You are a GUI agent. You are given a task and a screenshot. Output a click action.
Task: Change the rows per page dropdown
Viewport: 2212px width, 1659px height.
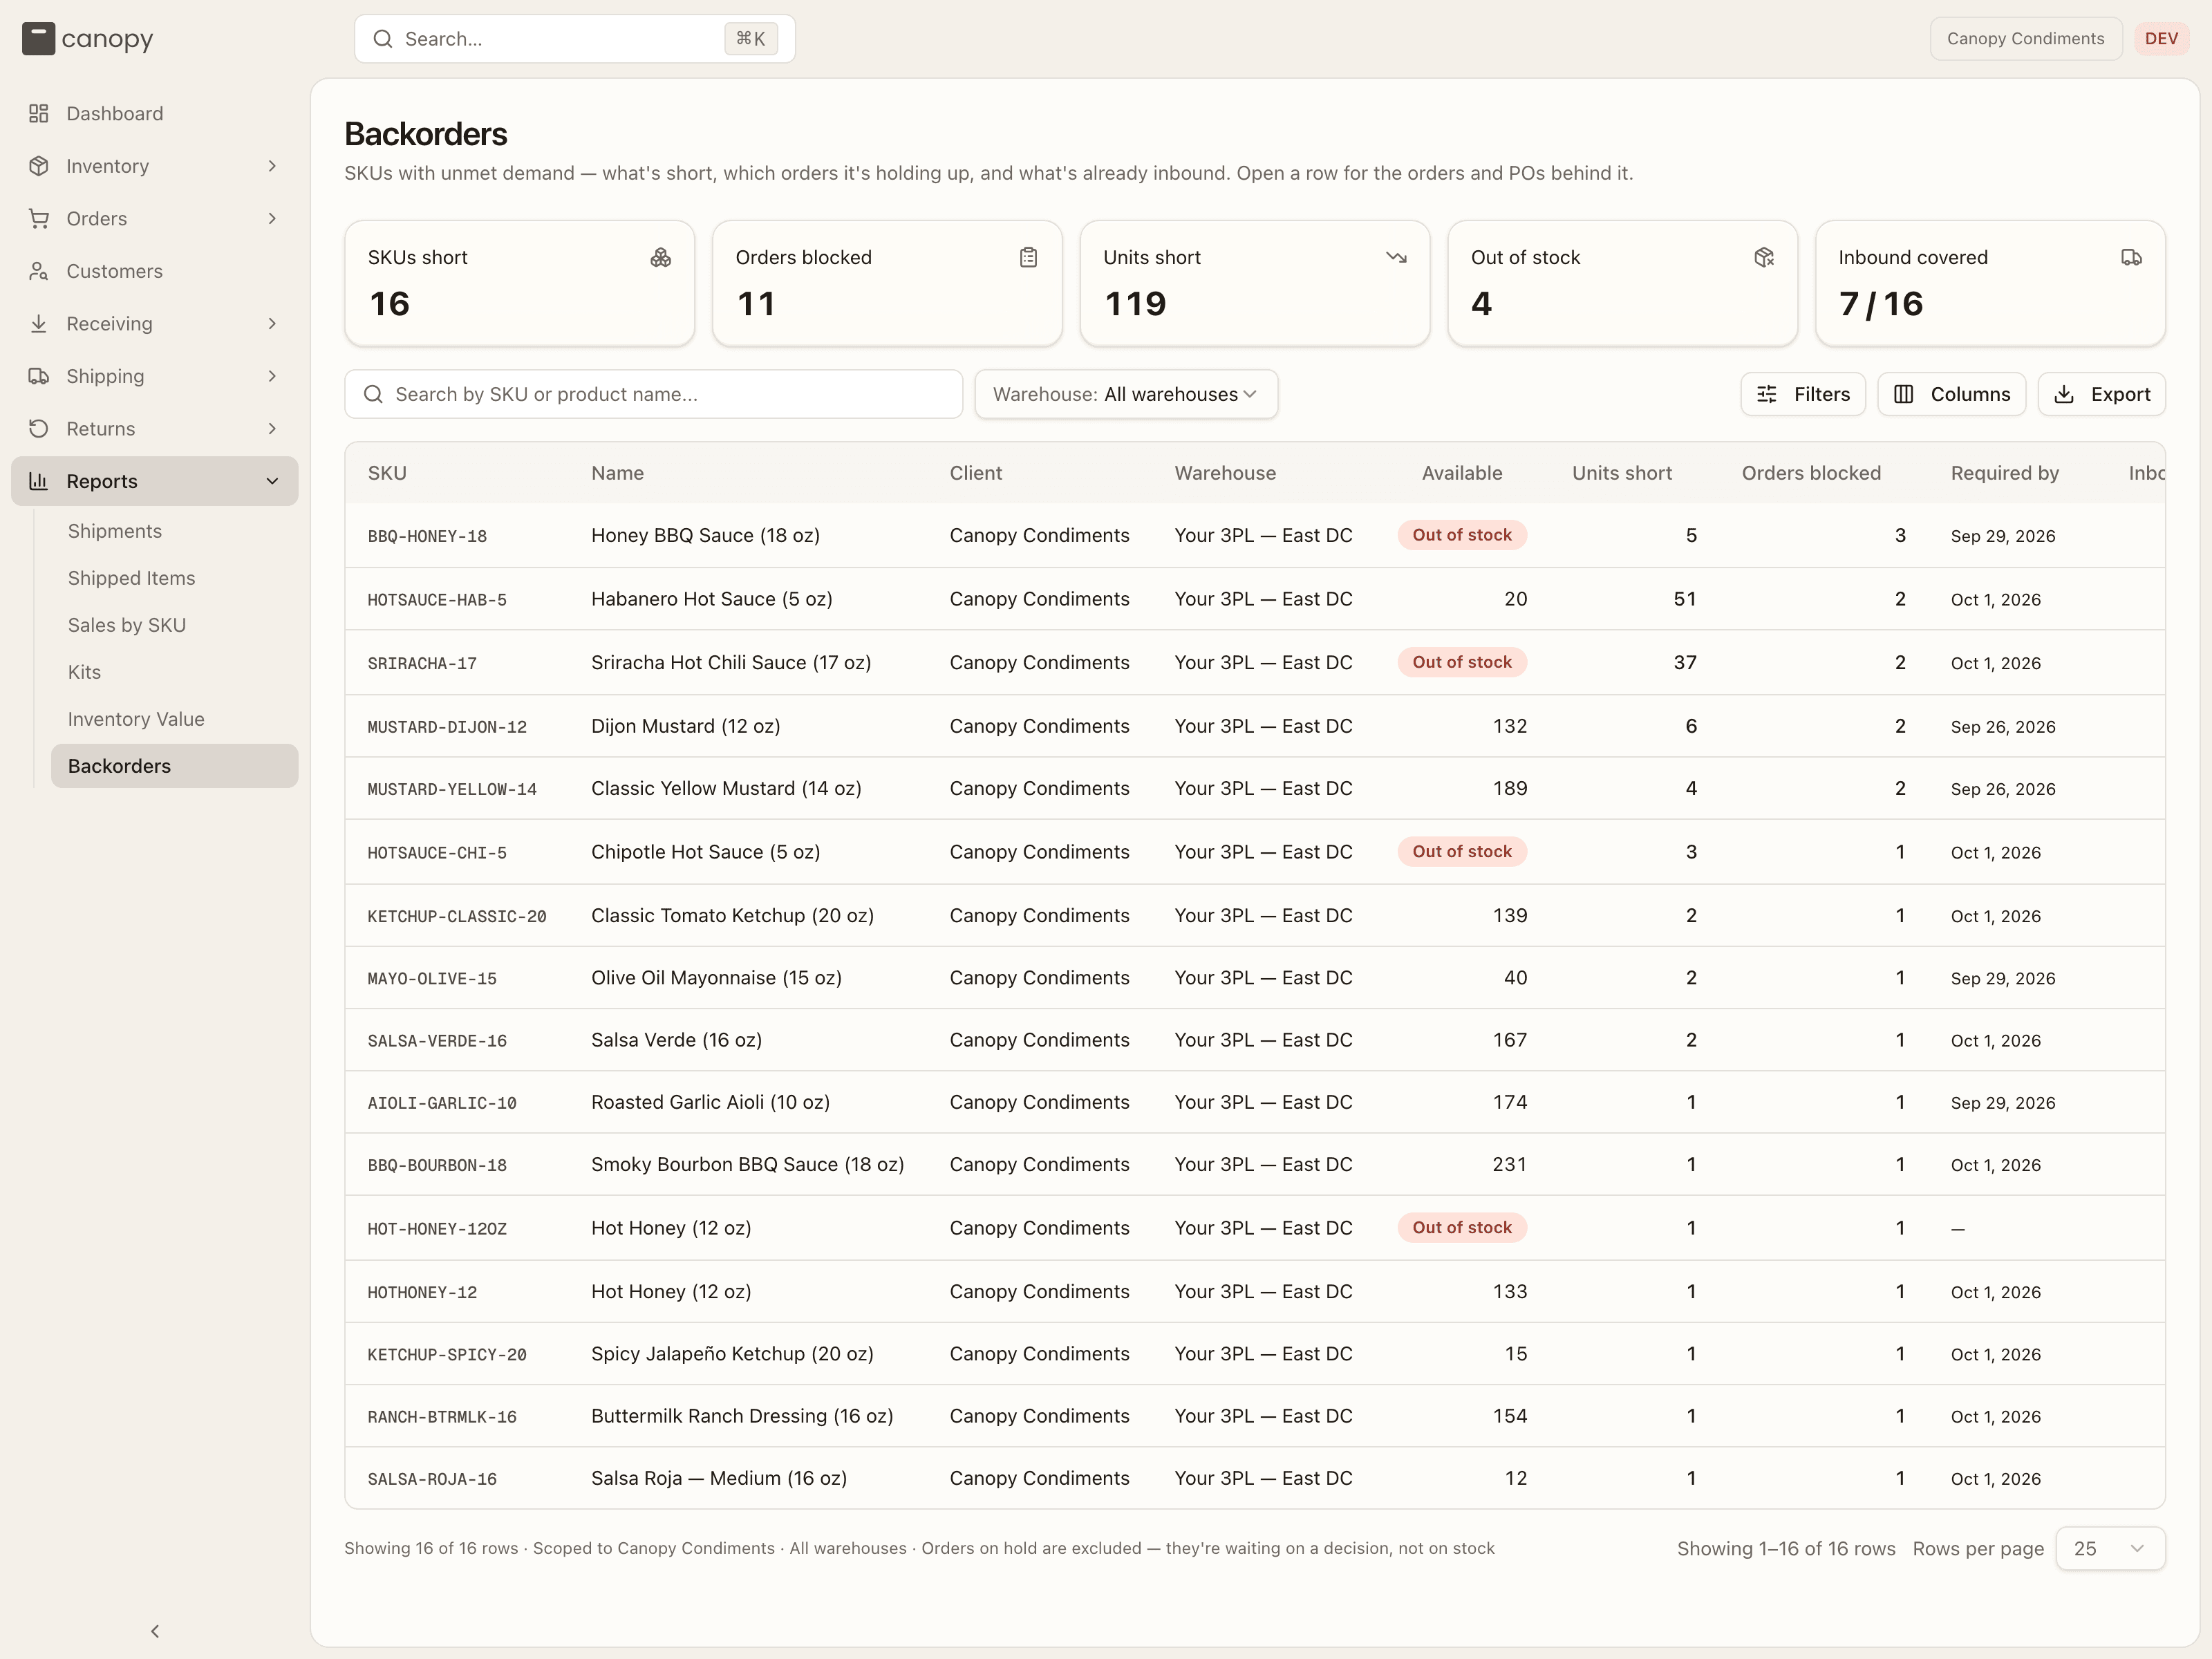click(x=2110, y=1548)
